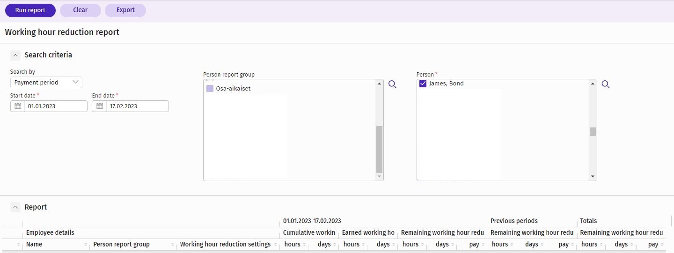Click days column header under Previous periods

[532, 245]
